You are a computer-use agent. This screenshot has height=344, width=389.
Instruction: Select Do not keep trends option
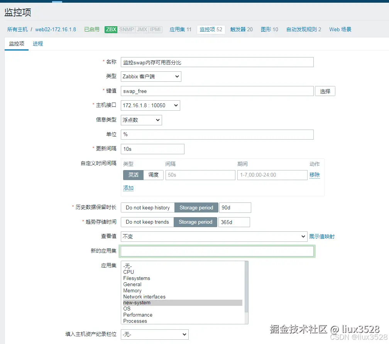tap(147, 222)
